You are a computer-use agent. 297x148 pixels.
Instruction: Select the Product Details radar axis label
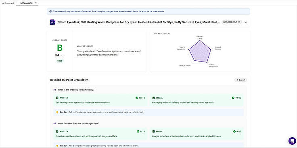click(x=185, y=66)
